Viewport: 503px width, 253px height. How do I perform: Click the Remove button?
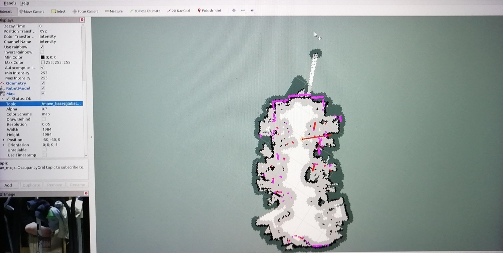[x=54, y=185]
